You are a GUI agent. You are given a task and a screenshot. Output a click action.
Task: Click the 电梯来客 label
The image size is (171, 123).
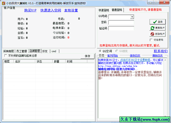click(59, 28)
